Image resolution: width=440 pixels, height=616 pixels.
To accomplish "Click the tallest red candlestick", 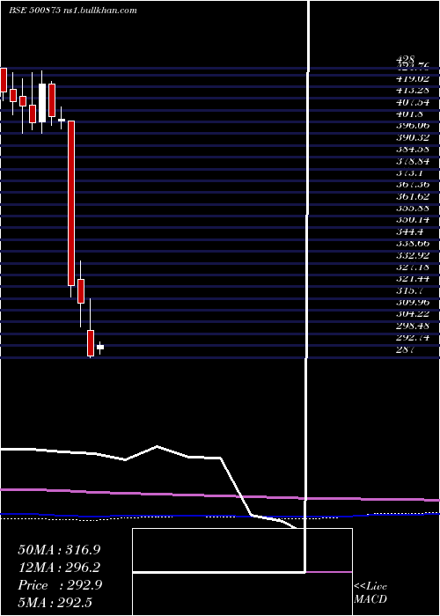I will 71,203.
